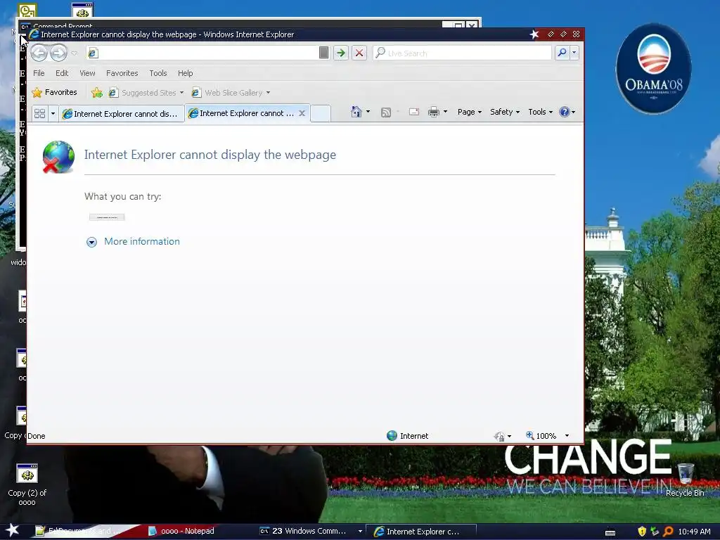Click the Help question mark icon
The width and height of the screenshot is (720, 540).
pyautogui.click(x=565, y=112)
